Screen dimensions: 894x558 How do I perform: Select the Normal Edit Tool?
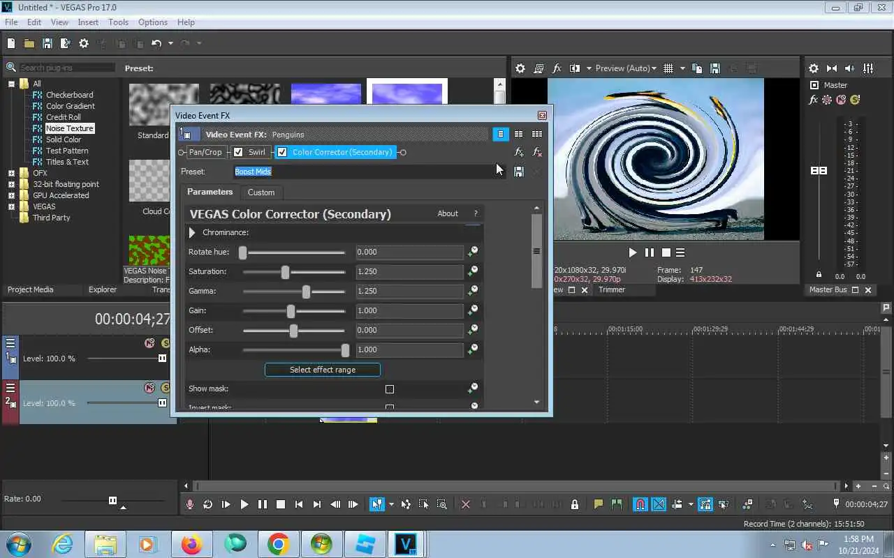[x=377, y=504]
